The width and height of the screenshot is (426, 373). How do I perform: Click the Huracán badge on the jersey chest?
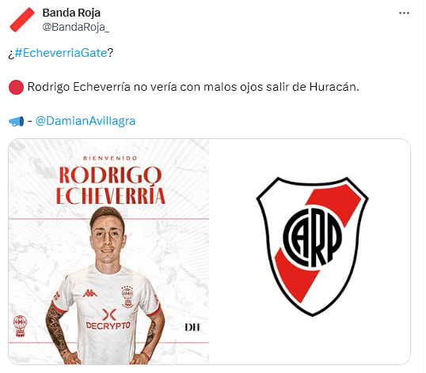tap(127, 296)
